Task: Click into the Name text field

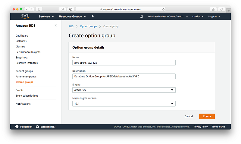Action: pos(124,63)
